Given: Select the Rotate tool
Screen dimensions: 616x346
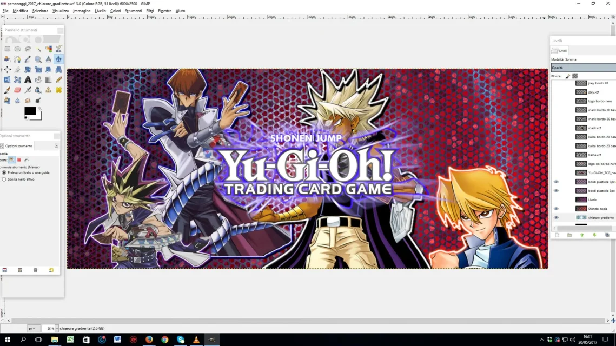Looking at the screenshot, I should tap(28, 70).
